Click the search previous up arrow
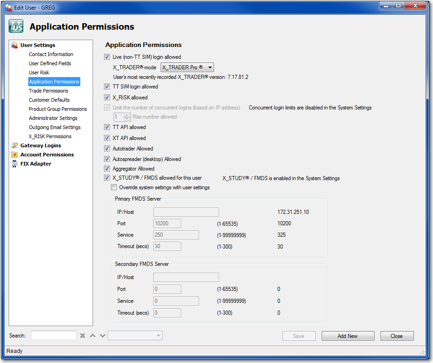Image resolution: width=433 pixels, height=363 pixels. (x=93, y=336)
